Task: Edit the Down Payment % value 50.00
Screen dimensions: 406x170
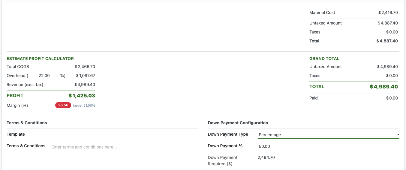Action: point(264,146)
